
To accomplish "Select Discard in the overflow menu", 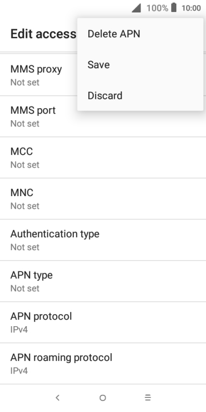I will click(140, 95).
